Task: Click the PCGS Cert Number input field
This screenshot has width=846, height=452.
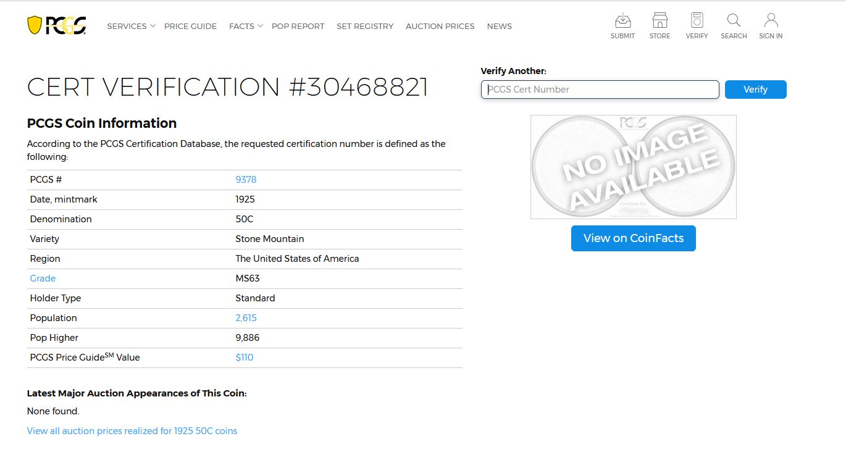Action: coord(600,90)
